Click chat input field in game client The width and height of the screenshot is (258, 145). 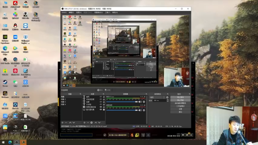76,135
